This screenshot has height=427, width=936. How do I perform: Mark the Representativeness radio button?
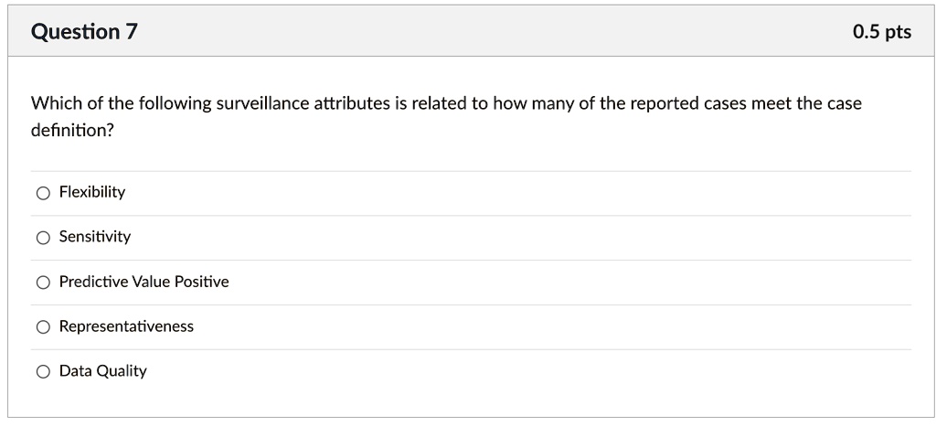[x=43, y=327]
